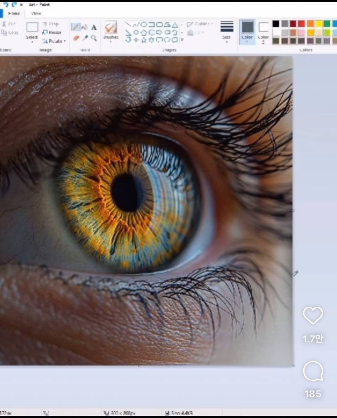Click the eye painting on the canvas
This screenshot has height=418, width=337.
(146, 211)
